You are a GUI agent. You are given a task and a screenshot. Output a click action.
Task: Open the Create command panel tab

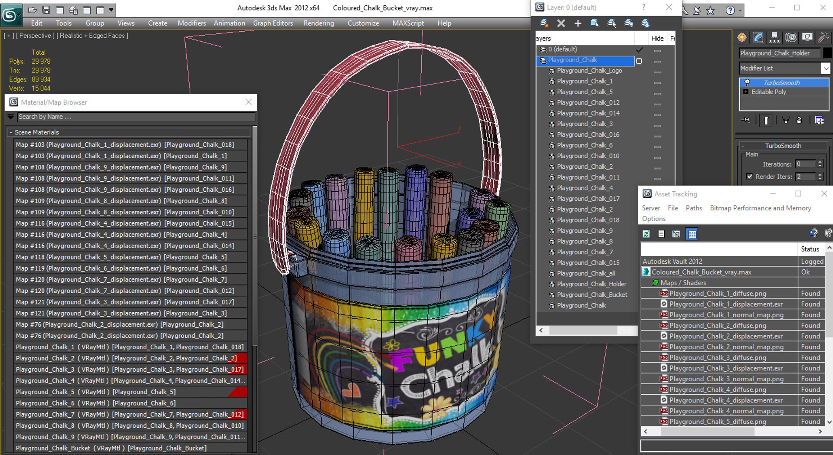pos(742,38)
